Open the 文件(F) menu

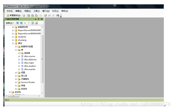click(x=10, y=11)
